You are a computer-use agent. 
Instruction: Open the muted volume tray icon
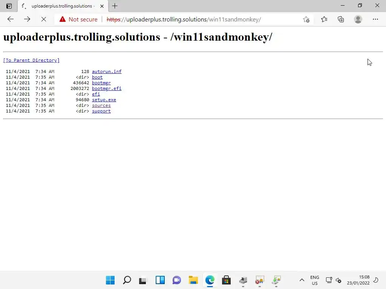coord(339,280)
